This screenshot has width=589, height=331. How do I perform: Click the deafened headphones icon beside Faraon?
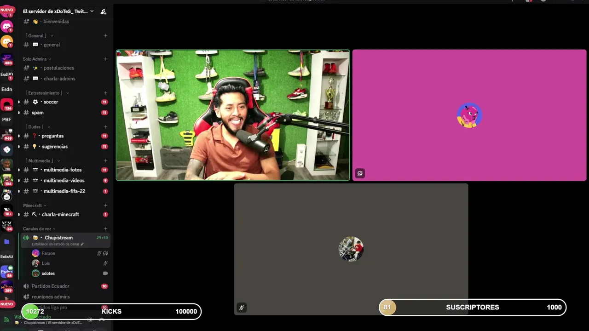pyautogui.click(x=105, y=253)
